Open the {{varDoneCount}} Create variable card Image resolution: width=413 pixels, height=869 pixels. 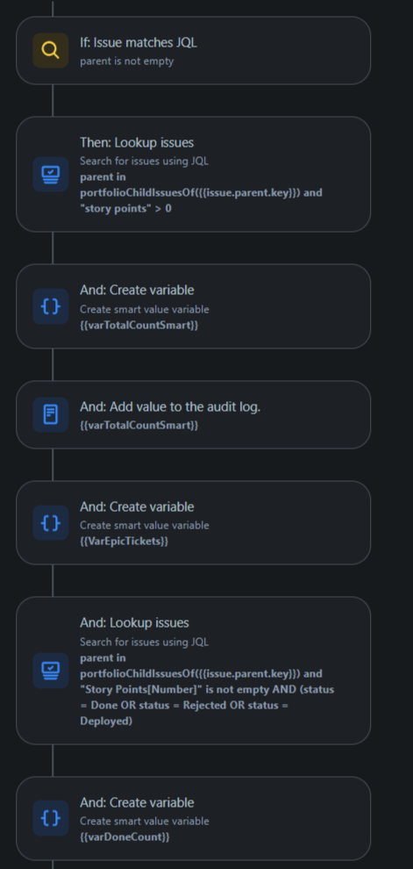[x=193, y=818]
